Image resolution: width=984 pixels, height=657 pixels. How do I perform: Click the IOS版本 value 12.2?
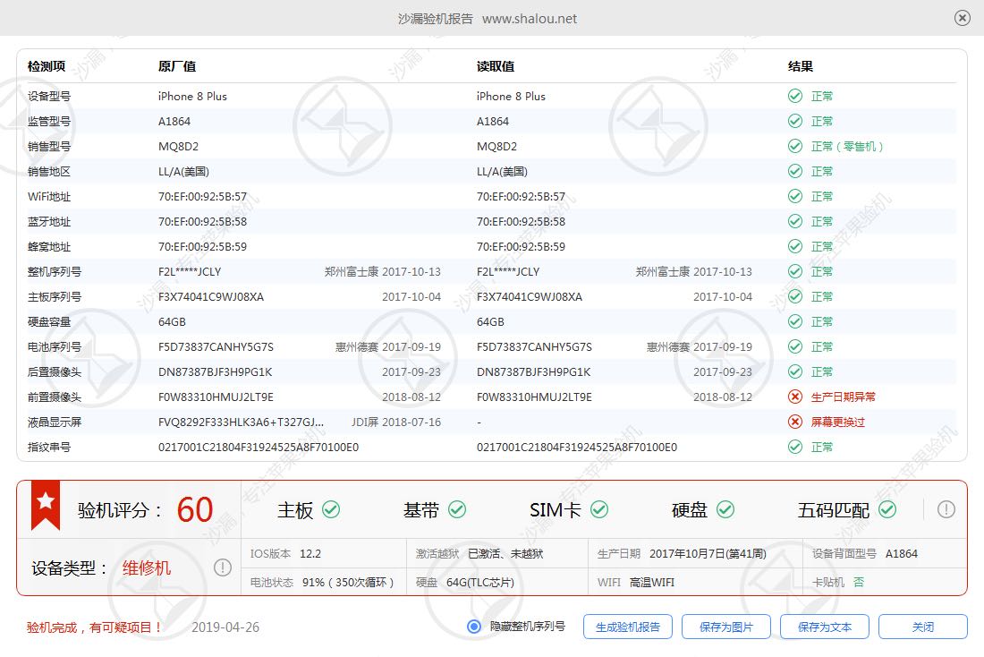pos(310,553)
